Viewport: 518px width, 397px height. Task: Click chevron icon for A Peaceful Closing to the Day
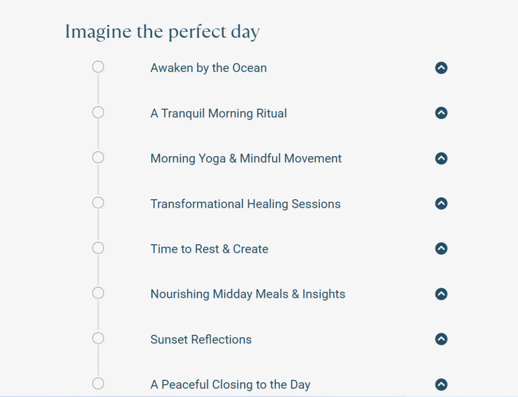[x=441, y=384]
